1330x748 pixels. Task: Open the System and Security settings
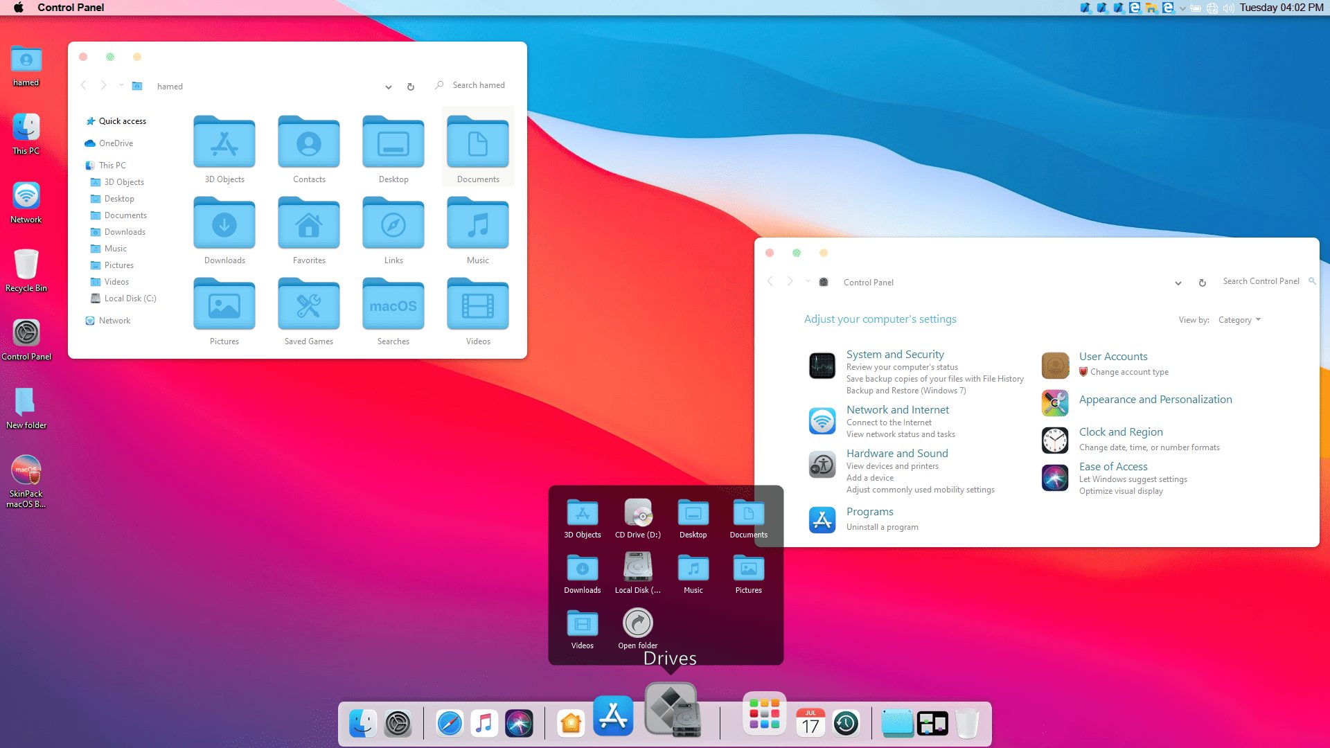(x=895, y=353)
